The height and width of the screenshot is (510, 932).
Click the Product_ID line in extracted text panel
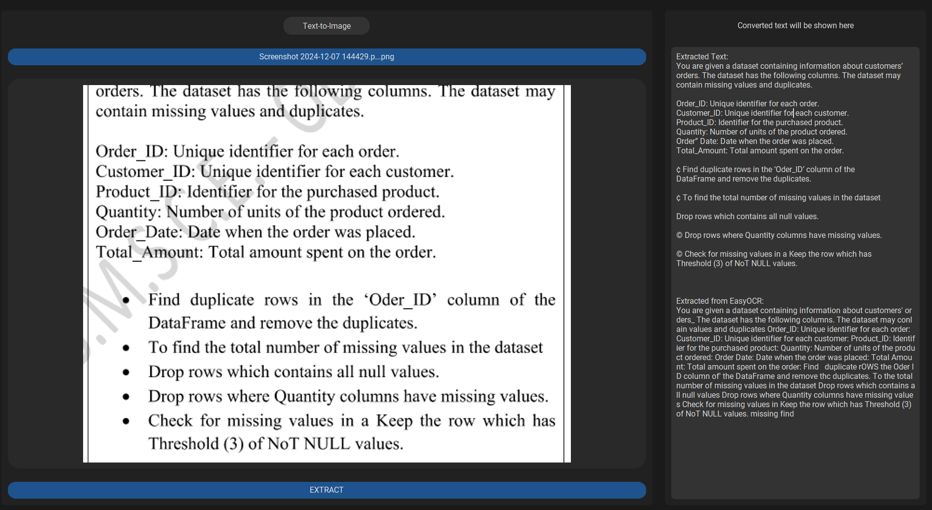point(759,123)
